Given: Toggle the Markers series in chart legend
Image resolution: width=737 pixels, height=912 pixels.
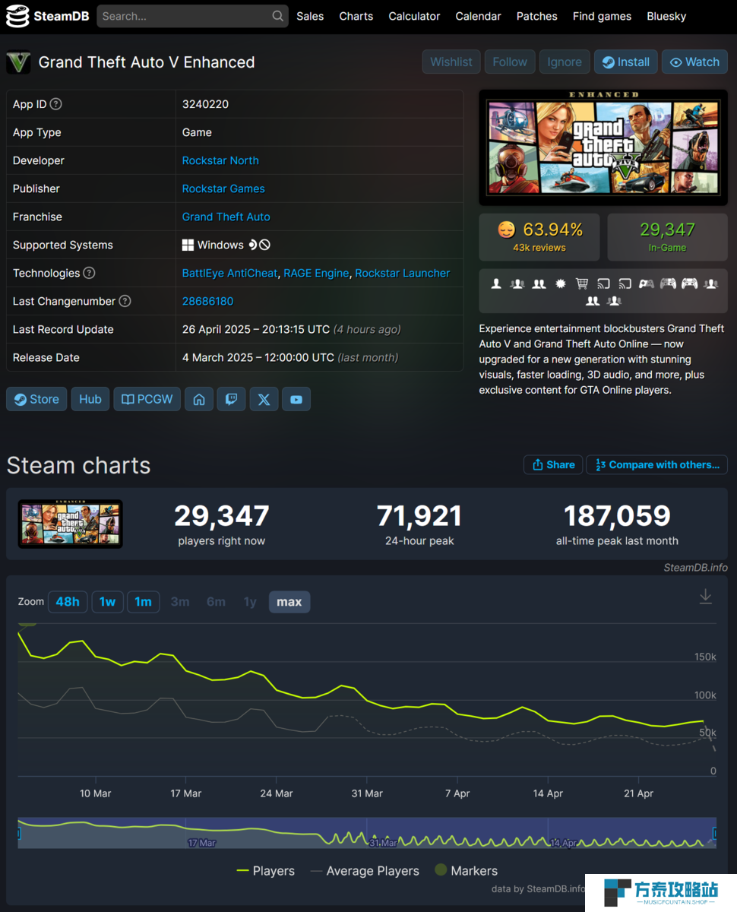Looking at the screenshot, I should [x=466, y=870].
